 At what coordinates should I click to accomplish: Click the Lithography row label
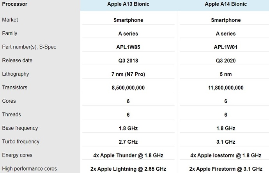pos(16,74)
